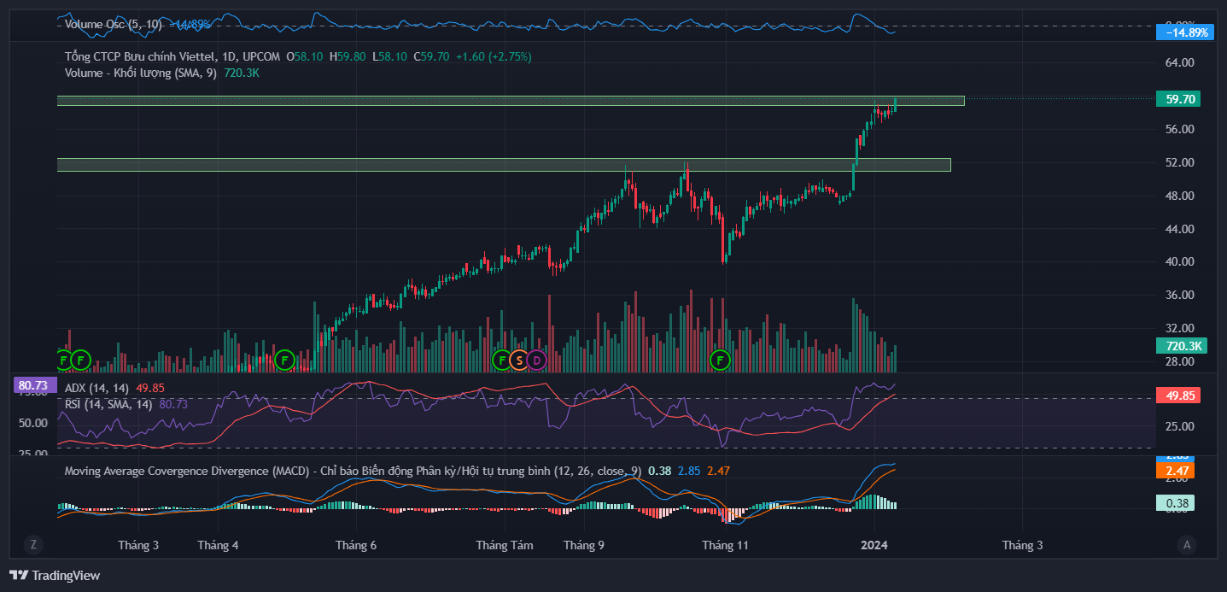
Task: Click the 48.00 price scale label
Action: tap(1179, 196)
